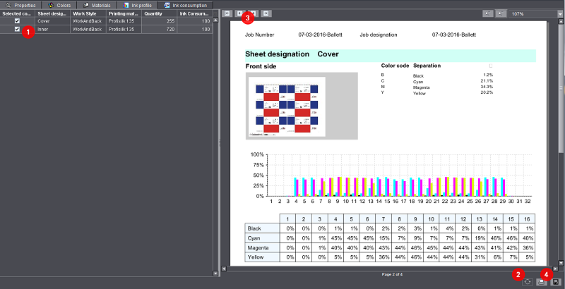Viewport: 565px width, 289px height.
Task: Open the Properties tab
Action: [x=20, y=5]
